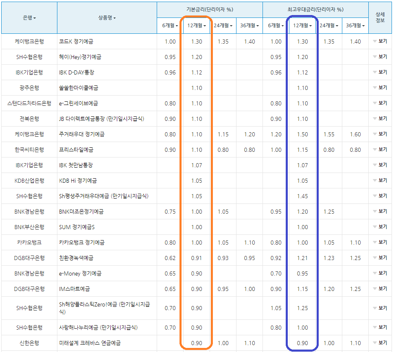This screenshot has height=352, width=394.
Task: Click 1.07 base rate for IBK 첫만남통장
Action: click(197, 165)
